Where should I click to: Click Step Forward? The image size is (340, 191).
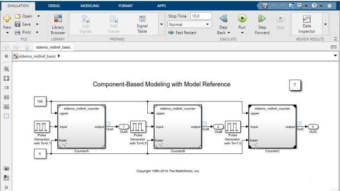pyautogui.click(x=262, y=24)
